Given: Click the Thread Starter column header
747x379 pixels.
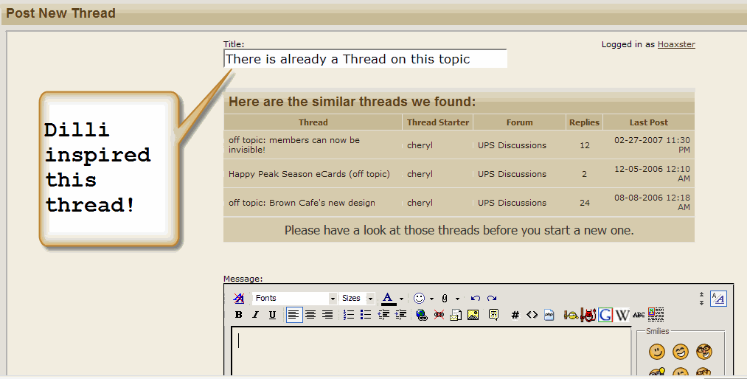Looking at the screenshot, I should [x=438, y=122].
